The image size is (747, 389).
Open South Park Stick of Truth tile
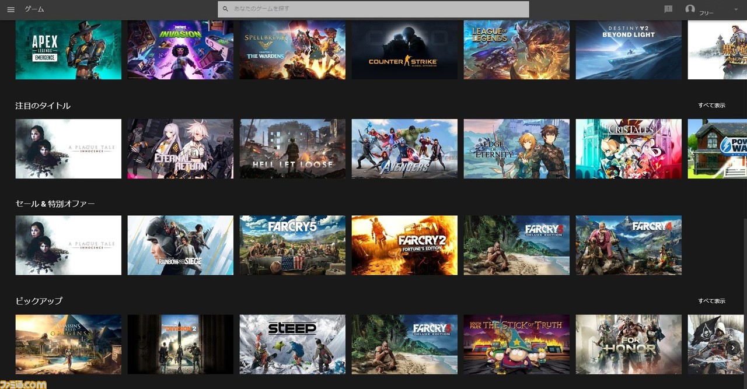click(x=516, y=345)
